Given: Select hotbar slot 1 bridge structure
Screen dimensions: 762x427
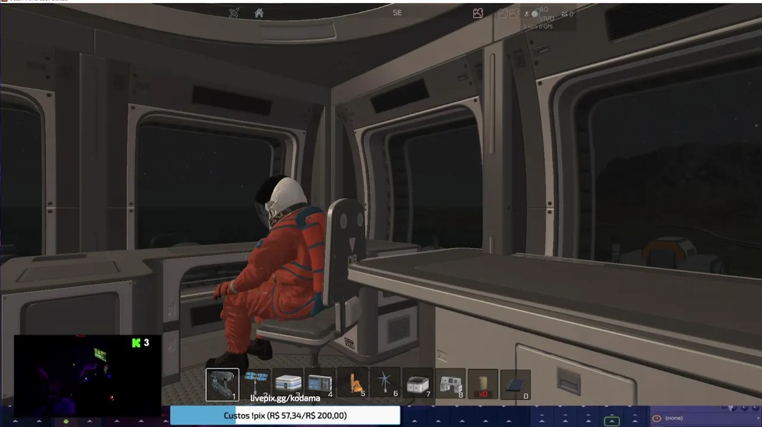Looking at the screenshot, I should click(223, 384).
